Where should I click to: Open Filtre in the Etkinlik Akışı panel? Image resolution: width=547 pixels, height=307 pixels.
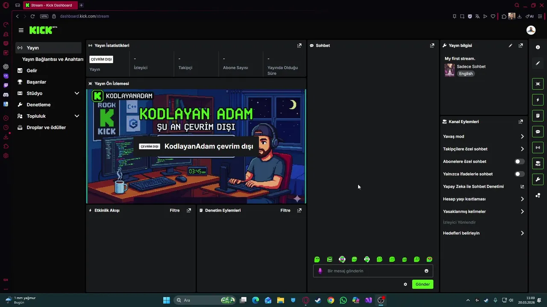tap(174, 210)
